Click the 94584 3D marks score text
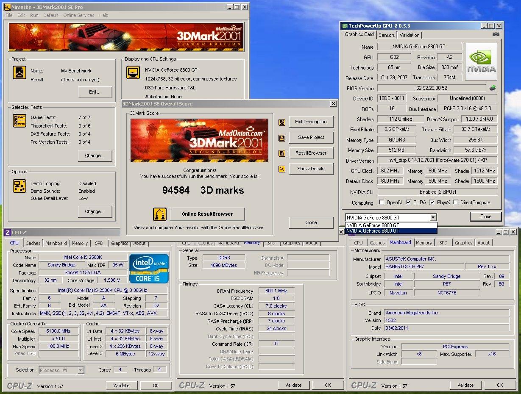 point(203,190)
